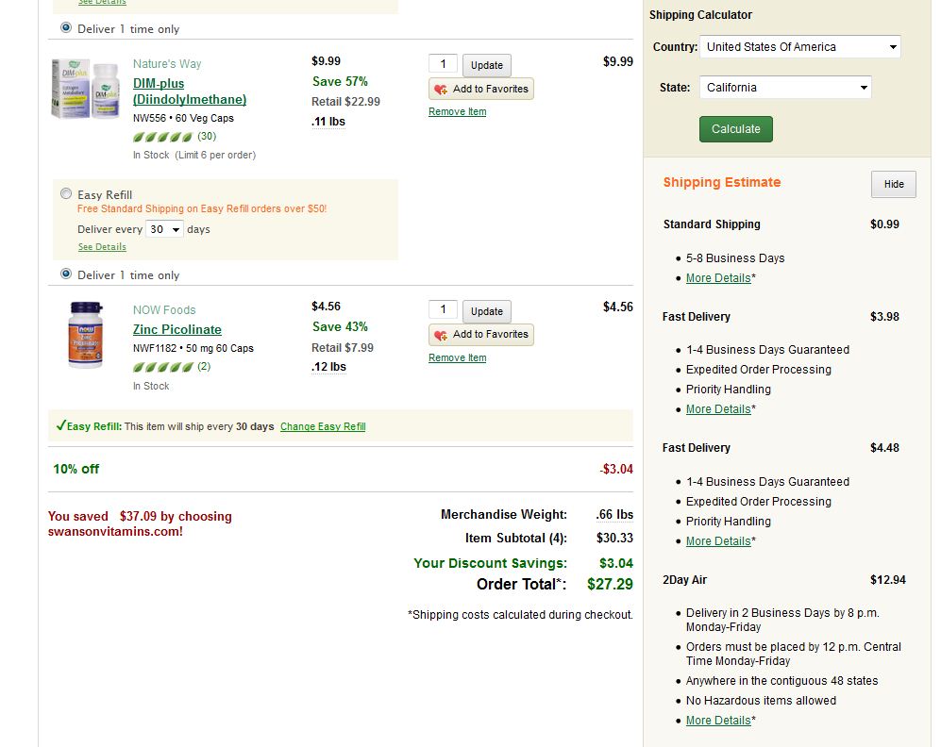Open the Country dropdown
This screenshot has height=747, width=941.
click(800, 47)
